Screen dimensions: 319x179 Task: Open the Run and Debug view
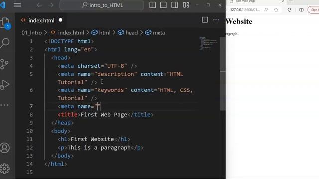point(5,85)
